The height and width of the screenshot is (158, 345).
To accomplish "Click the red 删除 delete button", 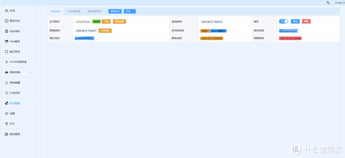I will click(x=306, y=21).
